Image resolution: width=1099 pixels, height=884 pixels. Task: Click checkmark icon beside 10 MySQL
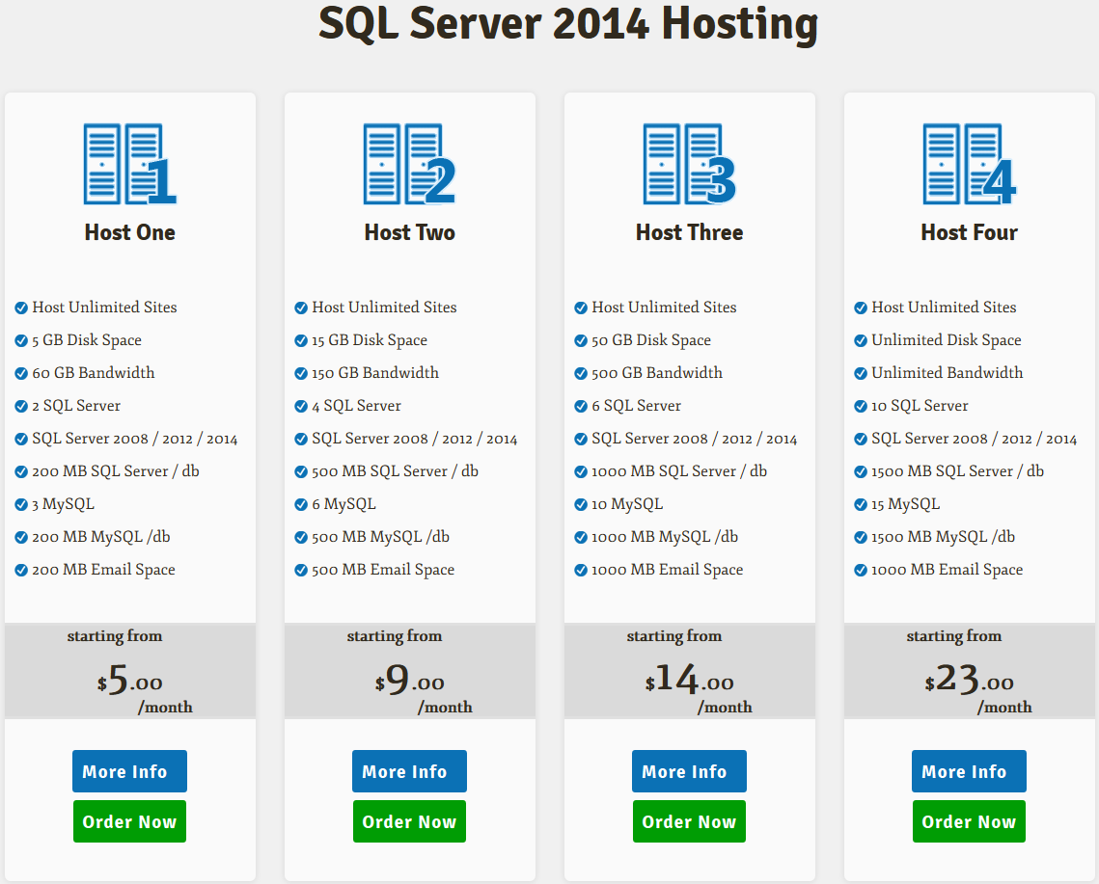(580, 504)
